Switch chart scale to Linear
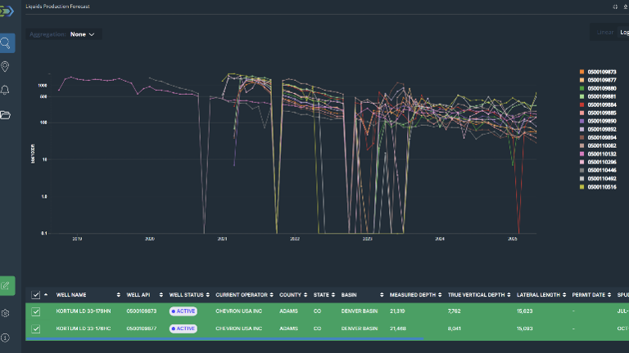The image size is (629, 353). (x=605, y=33)
